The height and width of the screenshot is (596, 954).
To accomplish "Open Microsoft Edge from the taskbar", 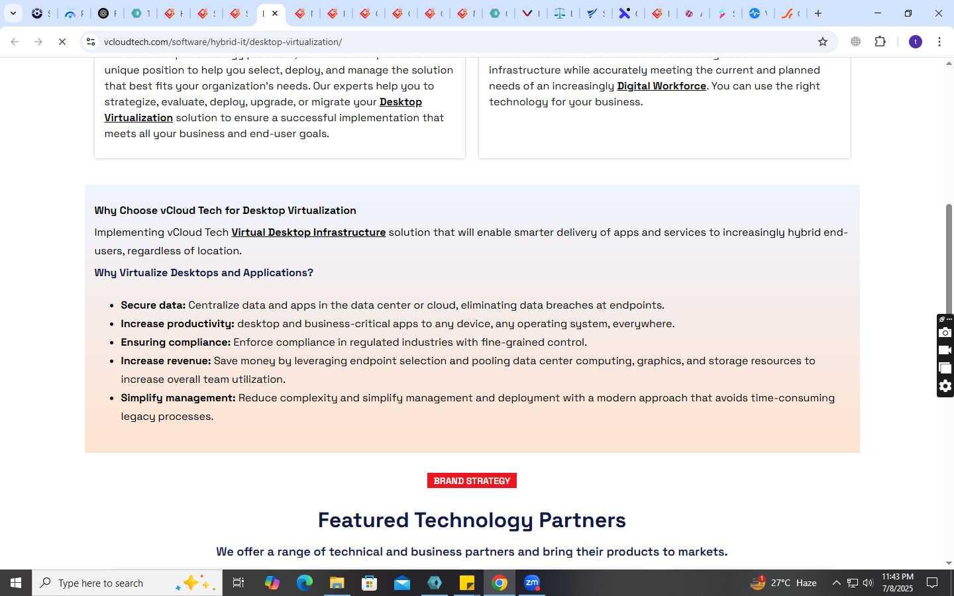I will tap(304, 583).
